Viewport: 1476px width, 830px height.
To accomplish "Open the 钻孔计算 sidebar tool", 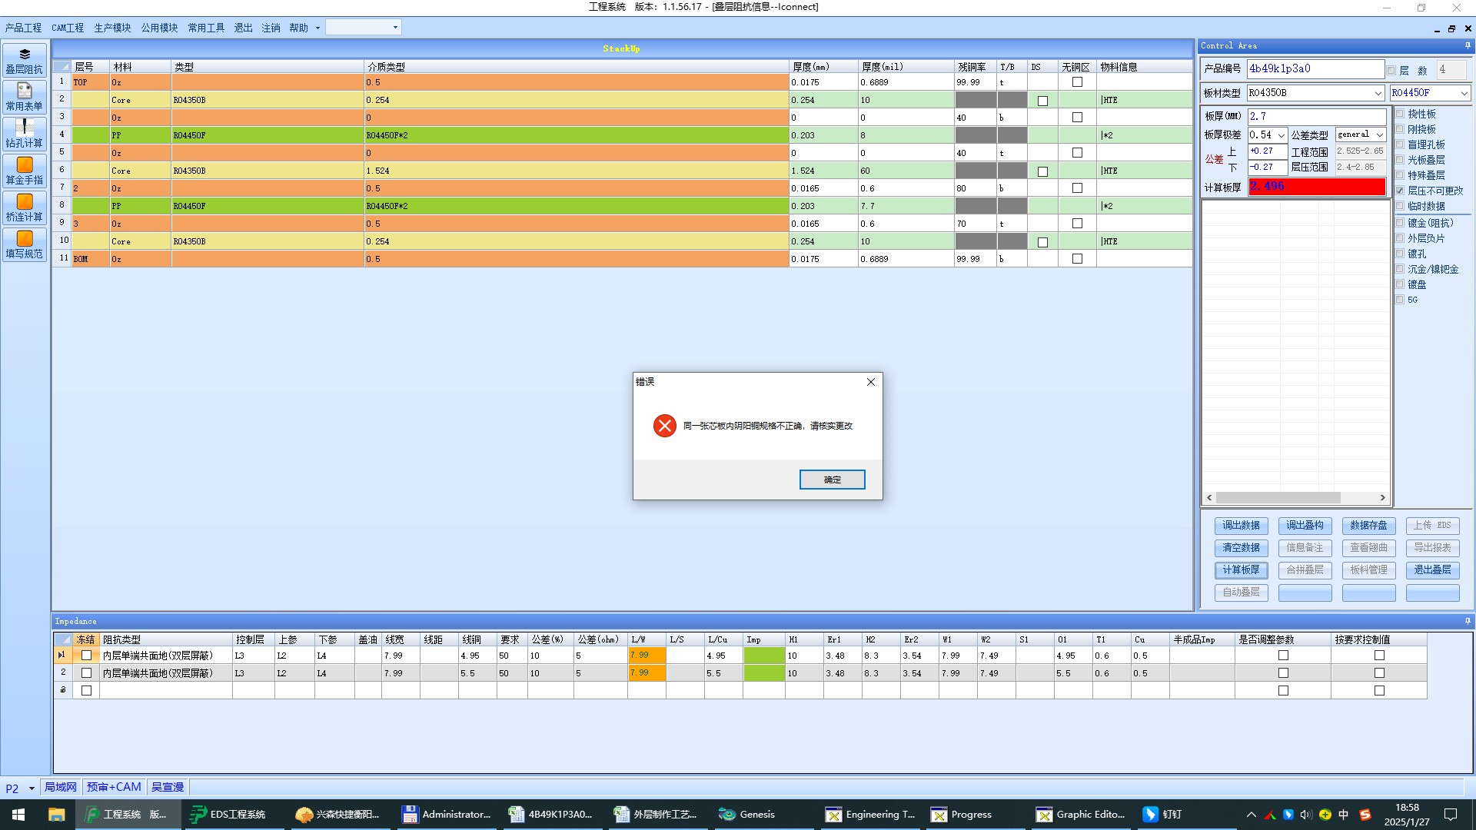I will [25, 134].
